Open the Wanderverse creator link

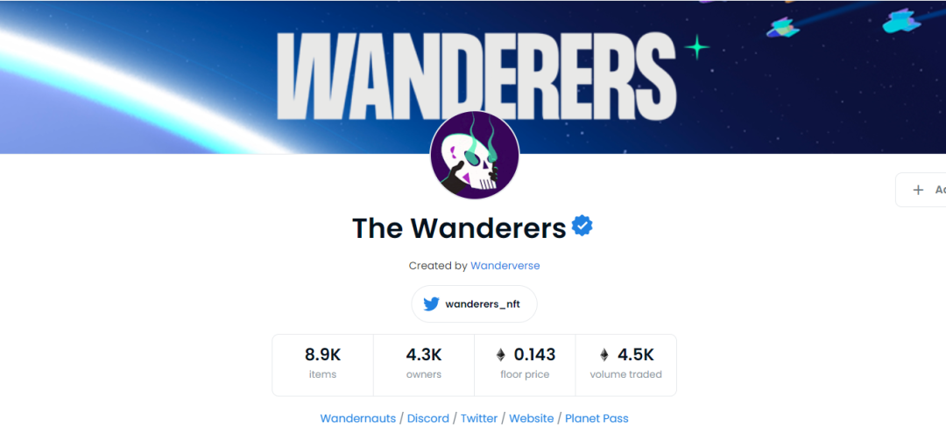click(505, 266)
